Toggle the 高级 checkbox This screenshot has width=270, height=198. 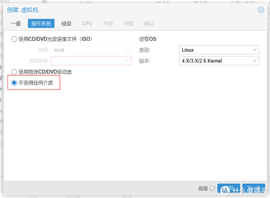[212, 188]
